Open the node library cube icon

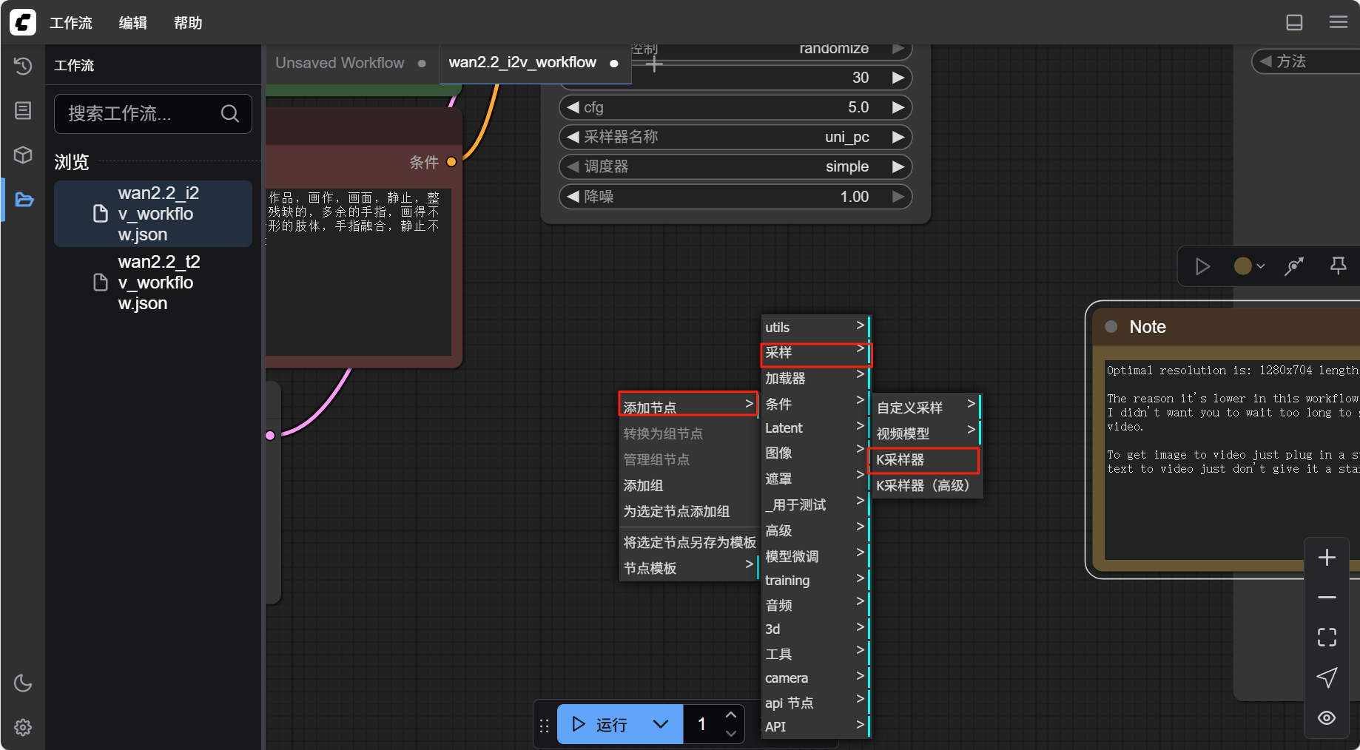point(23,155)
